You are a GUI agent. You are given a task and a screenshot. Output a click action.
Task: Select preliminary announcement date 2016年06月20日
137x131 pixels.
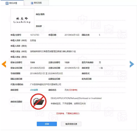37,68
